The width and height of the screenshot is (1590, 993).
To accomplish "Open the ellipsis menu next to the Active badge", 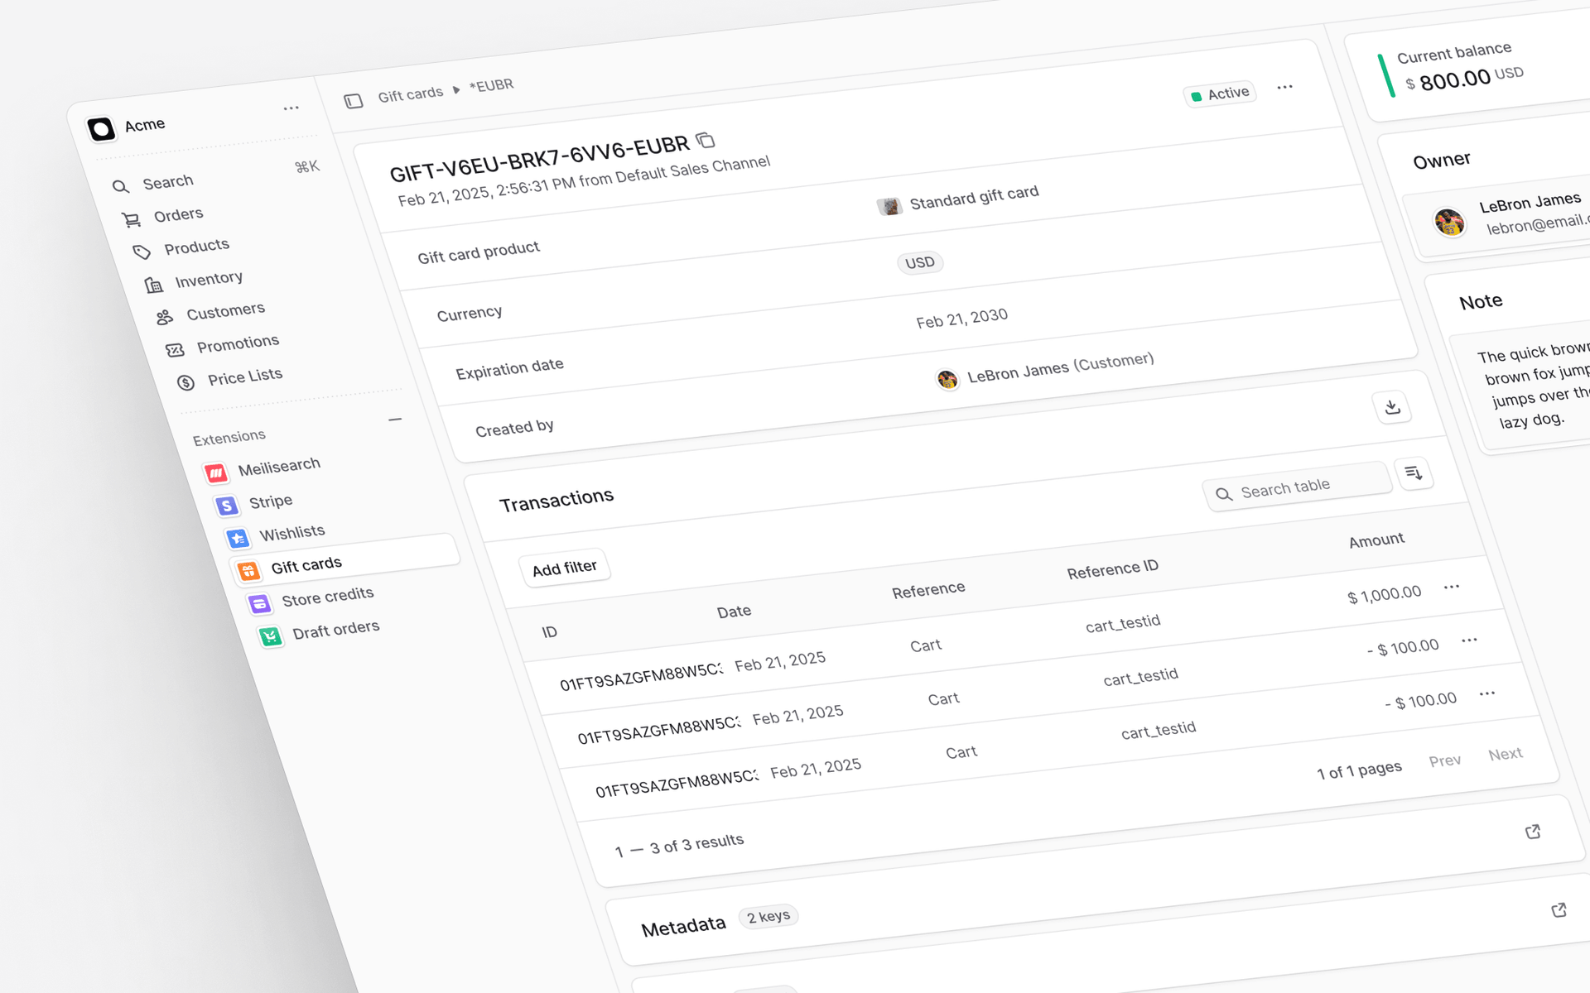I will [x=1285, y=87].
